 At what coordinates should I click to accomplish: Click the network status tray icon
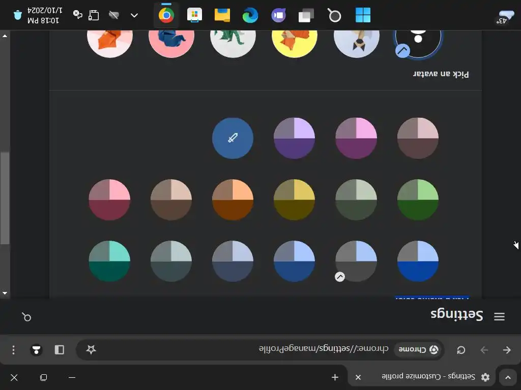[94, 15]
